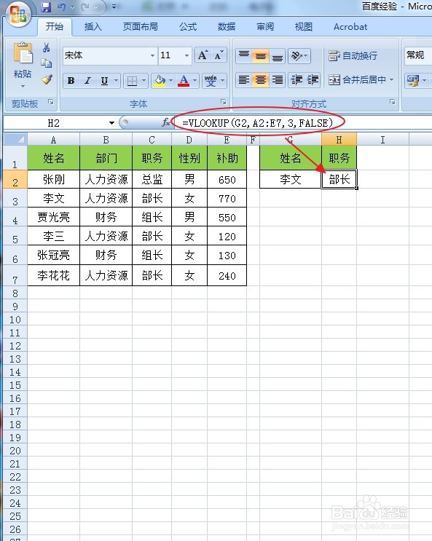Open the alignment group dialog launcher
The height and width of the screenshot is (541, 432).
(x=392, y=102)
